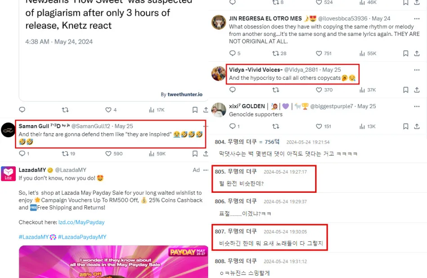Image resolution: width=427 pixels, height=278 pixels.
Task: Bookmark the NewJeans How Sweet tweet
Action: (x=195, y=110)
